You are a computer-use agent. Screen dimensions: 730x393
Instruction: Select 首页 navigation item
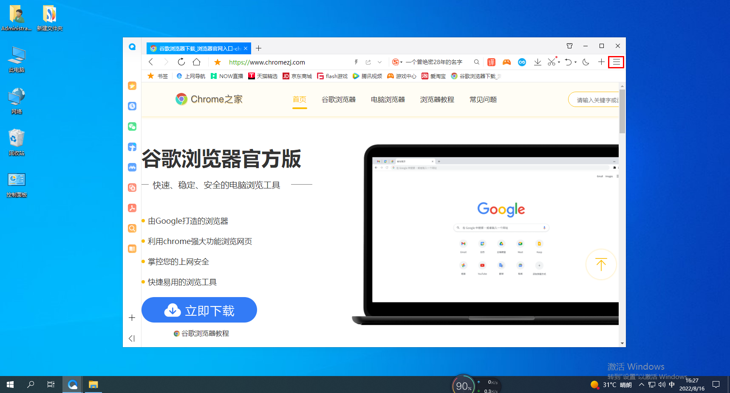[300, 99]
